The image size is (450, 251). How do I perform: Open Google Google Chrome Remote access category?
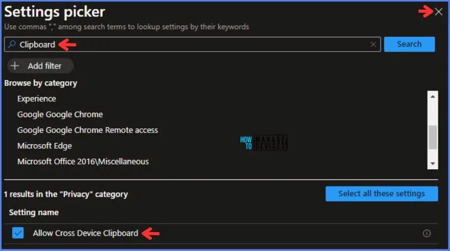87,130
